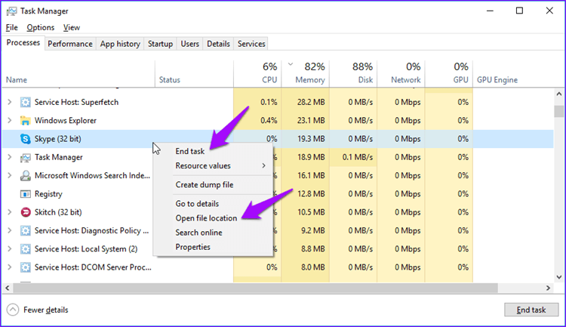Click the Microsoft Windows Search Indexer icon
The height and width of the screenshot is (327, 566).
25,176
